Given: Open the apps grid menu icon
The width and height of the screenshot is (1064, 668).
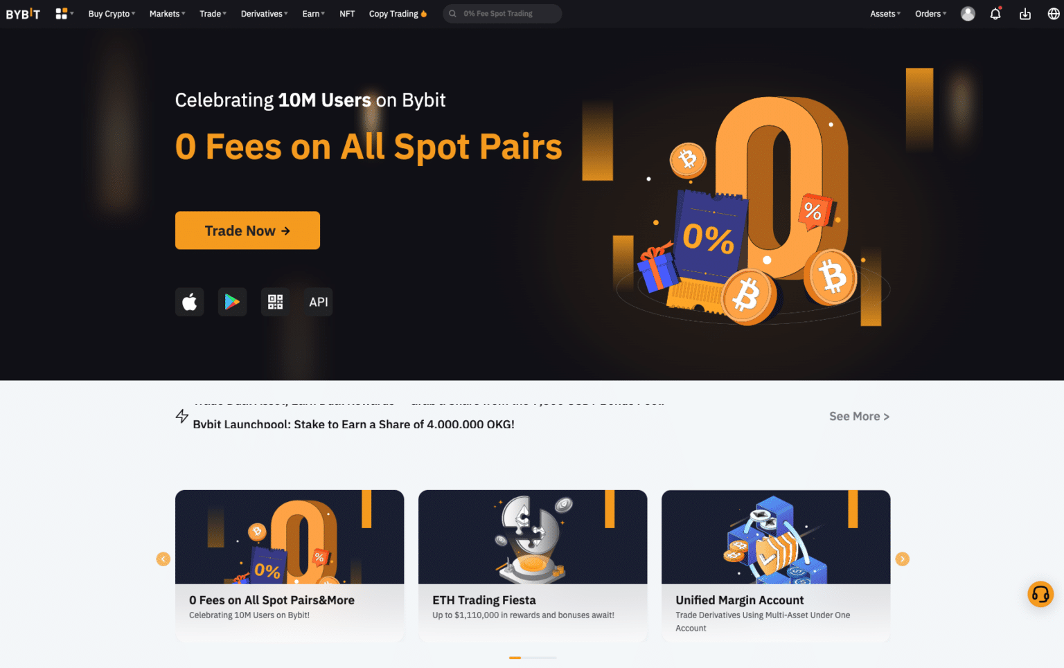Looking at the screenshot, I should coord(64,14).
